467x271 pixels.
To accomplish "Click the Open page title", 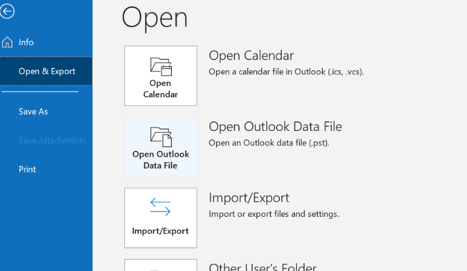I will click(x=154, y=17).
